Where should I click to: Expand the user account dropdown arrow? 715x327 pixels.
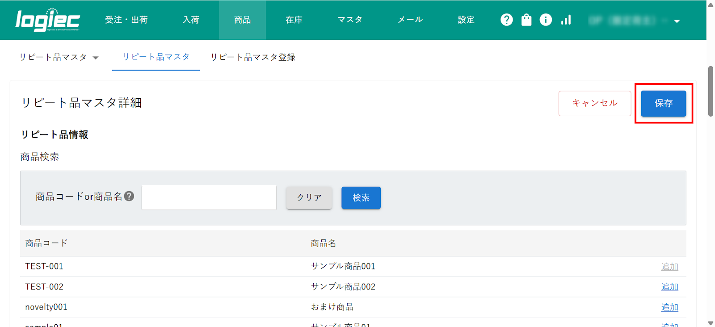677,21
